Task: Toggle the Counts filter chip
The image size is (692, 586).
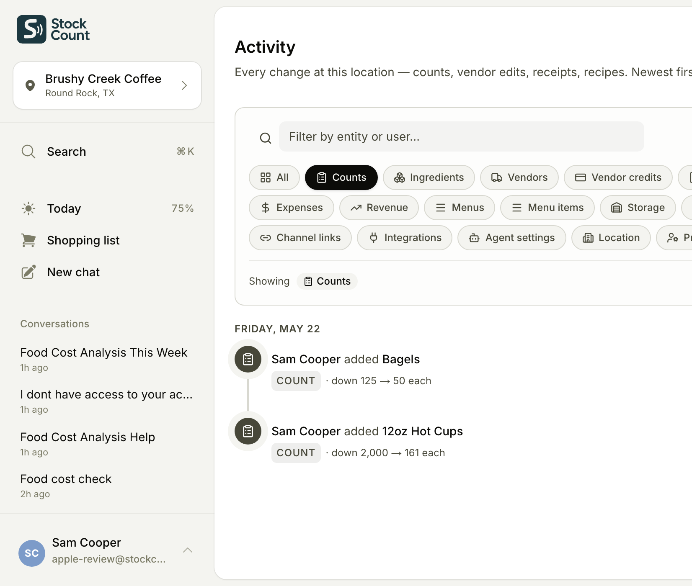Action: pyautogui.click(x=341, y=177)
